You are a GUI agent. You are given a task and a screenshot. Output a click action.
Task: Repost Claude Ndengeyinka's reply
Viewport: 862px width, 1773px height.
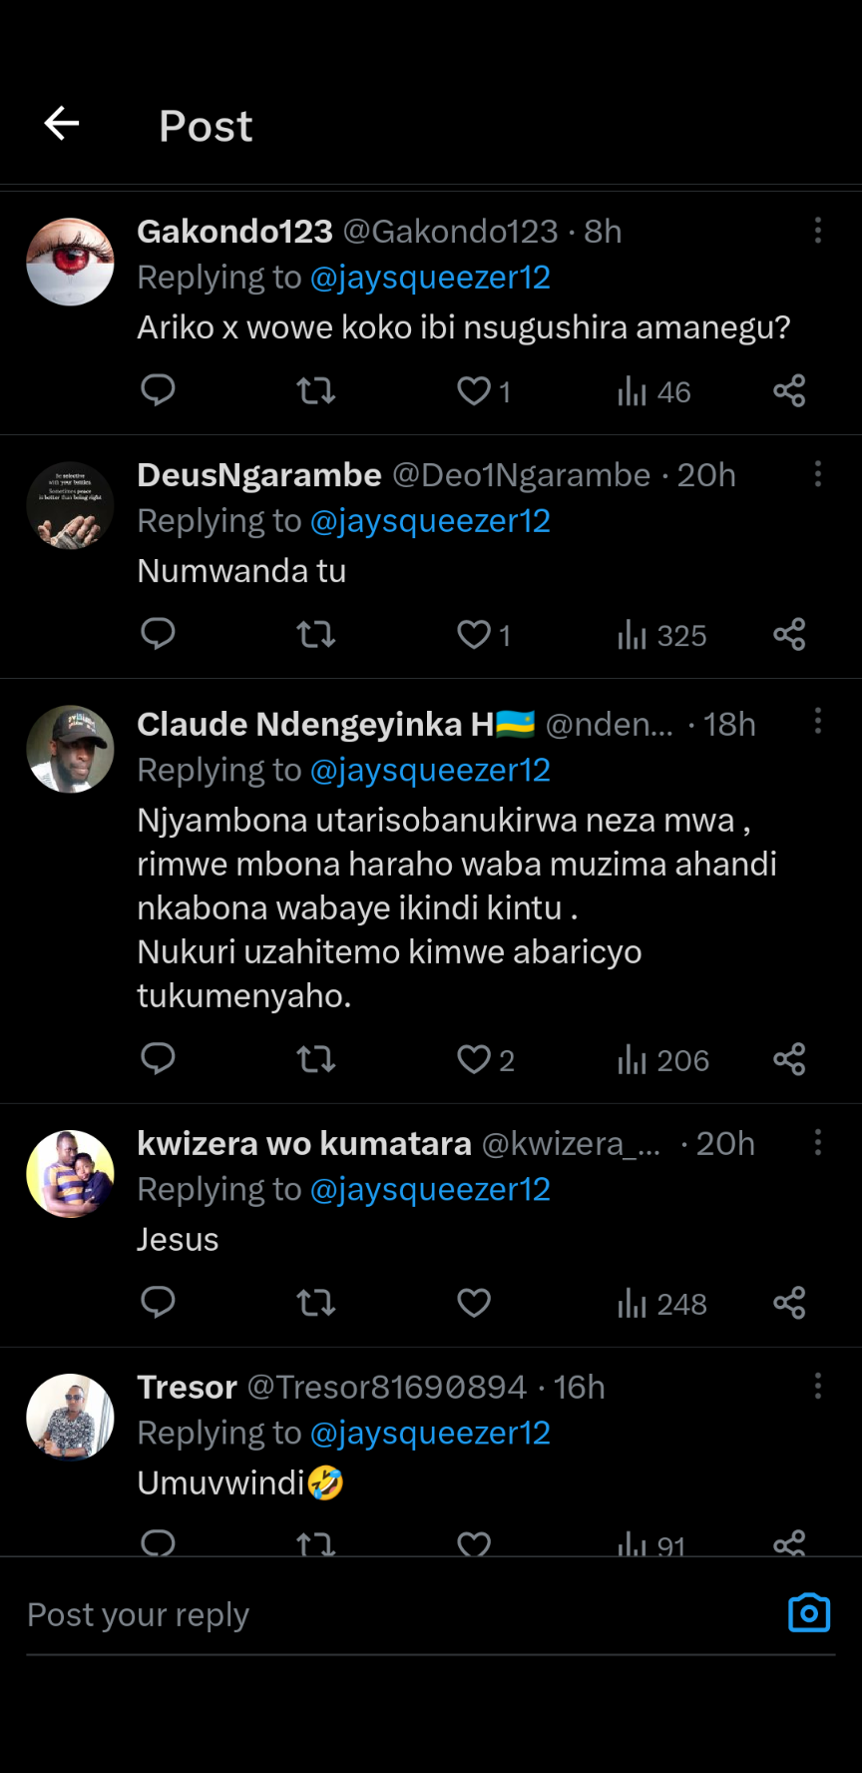(x=316, y=1059)
